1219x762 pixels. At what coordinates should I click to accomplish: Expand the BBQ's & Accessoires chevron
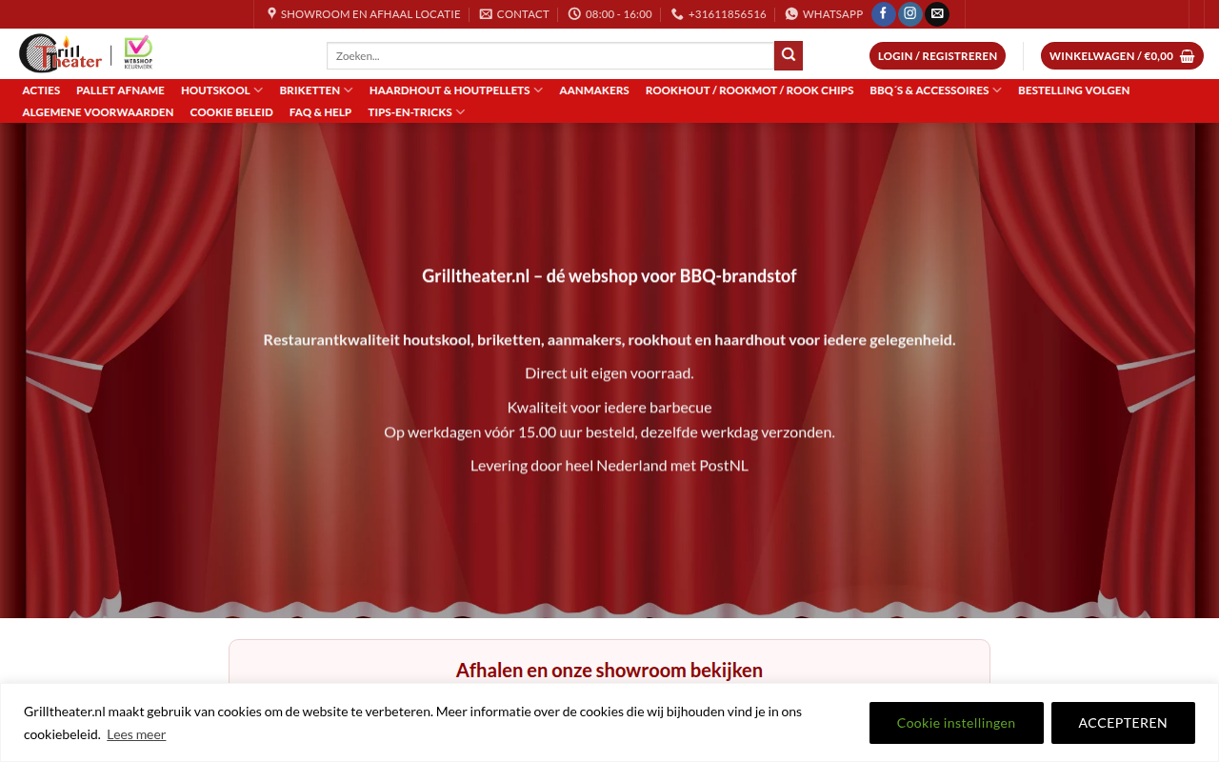pyautogui.click(x=997, y=90)
